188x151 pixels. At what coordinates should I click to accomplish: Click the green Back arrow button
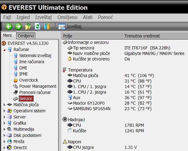click(9, 26)
